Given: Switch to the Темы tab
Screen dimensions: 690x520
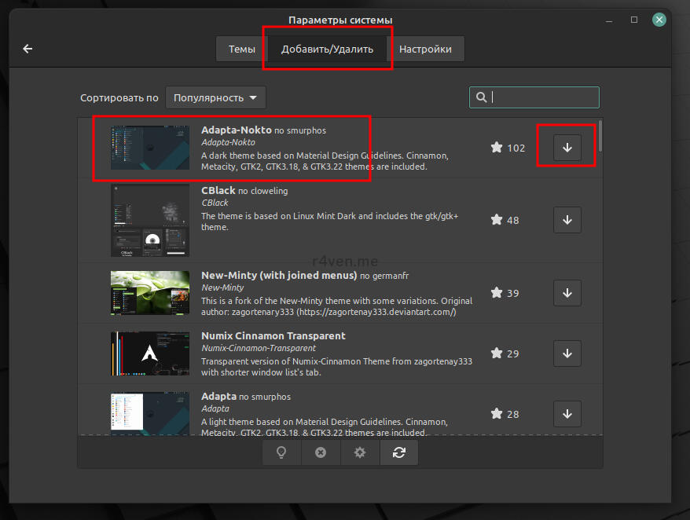Looking at the screenshot, I should [241, 49].
